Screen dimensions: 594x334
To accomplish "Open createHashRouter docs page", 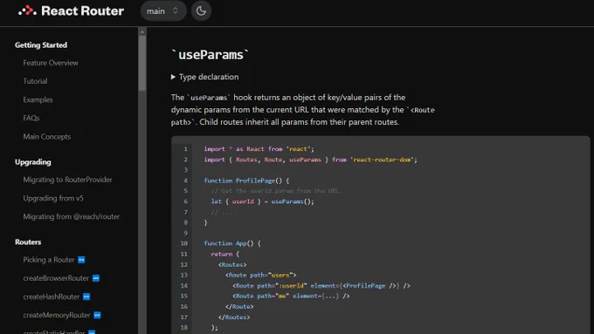I will point(52,297).
